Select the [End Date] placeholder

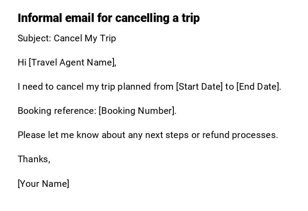pyautogui.click(x=258, y=87)
